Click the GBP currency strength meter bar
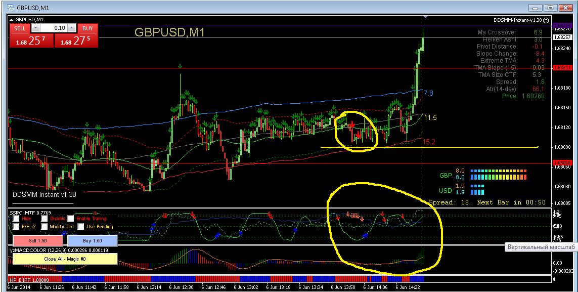This screenshot has width=578, height=292. point(499,174)
